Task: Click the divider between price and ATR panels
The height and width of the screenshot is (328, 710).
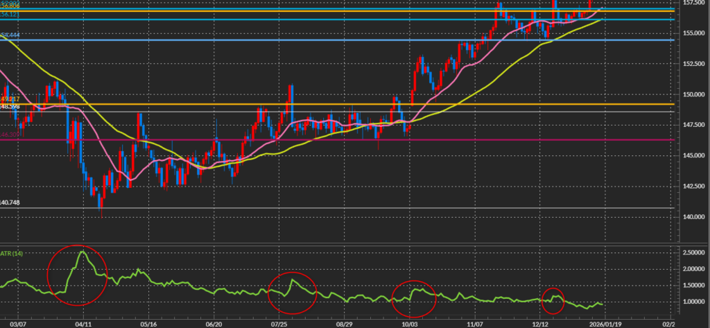Action: (347, 242)
